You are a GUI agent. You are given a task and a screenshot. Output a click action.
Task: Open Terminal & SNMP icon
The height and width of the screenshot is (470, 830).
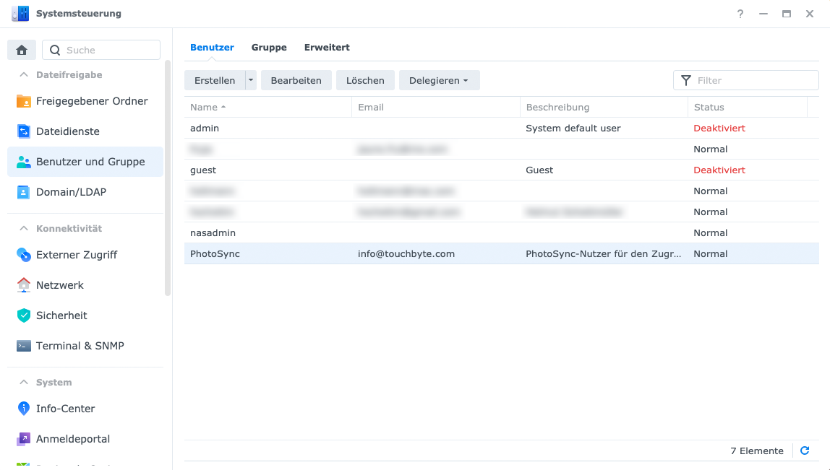point(24,346)
